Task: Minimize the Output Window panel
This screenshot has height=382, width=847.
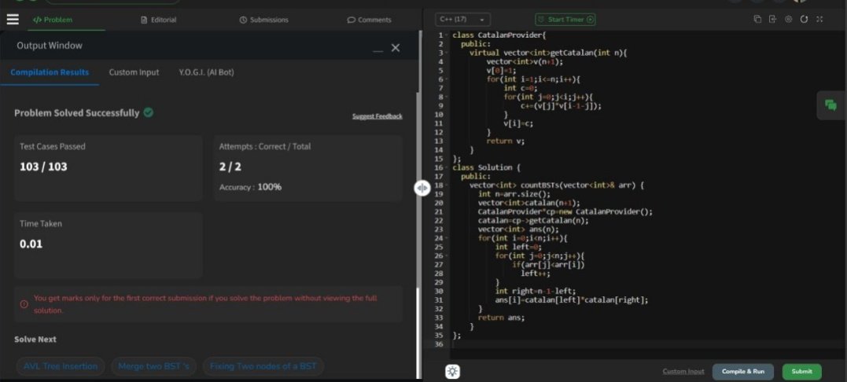Action: [x=377, y=50]
